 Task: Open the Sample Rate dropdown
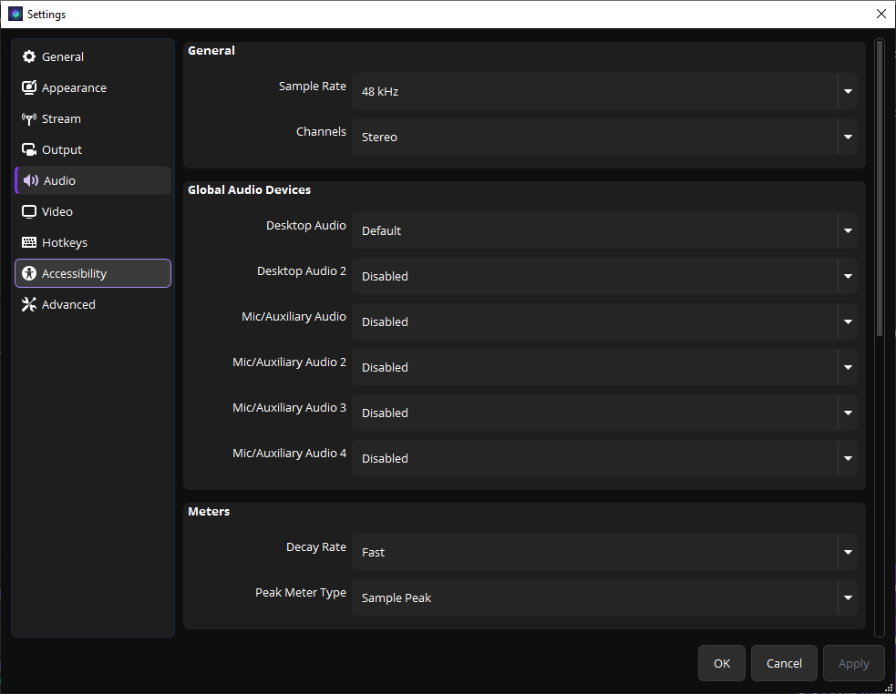(x=604, y=91)
